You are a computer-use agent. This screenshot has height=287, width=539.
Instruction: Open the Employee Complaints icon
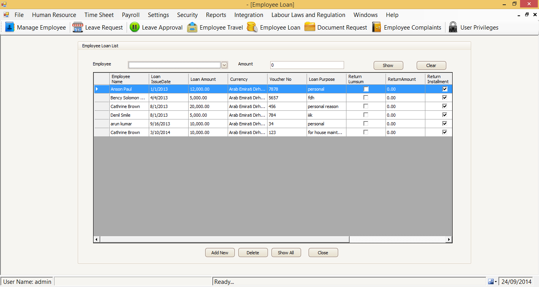pos(376,27)
